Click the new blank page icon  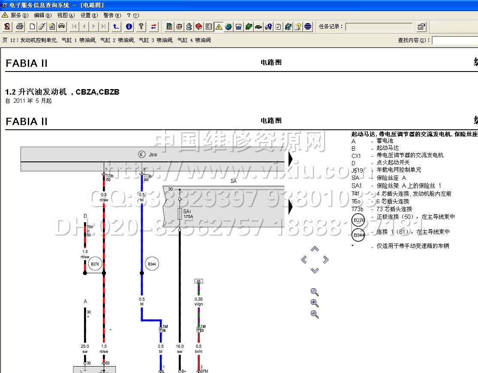(33, 27)
